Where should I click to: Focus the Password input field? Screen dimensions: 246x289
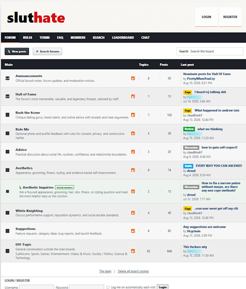[x=86, y=287]
